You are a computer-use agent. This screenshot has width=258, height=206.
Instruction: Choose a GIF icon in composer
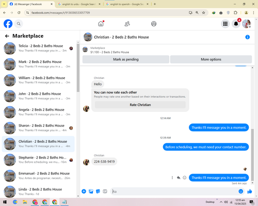(105, 191)
